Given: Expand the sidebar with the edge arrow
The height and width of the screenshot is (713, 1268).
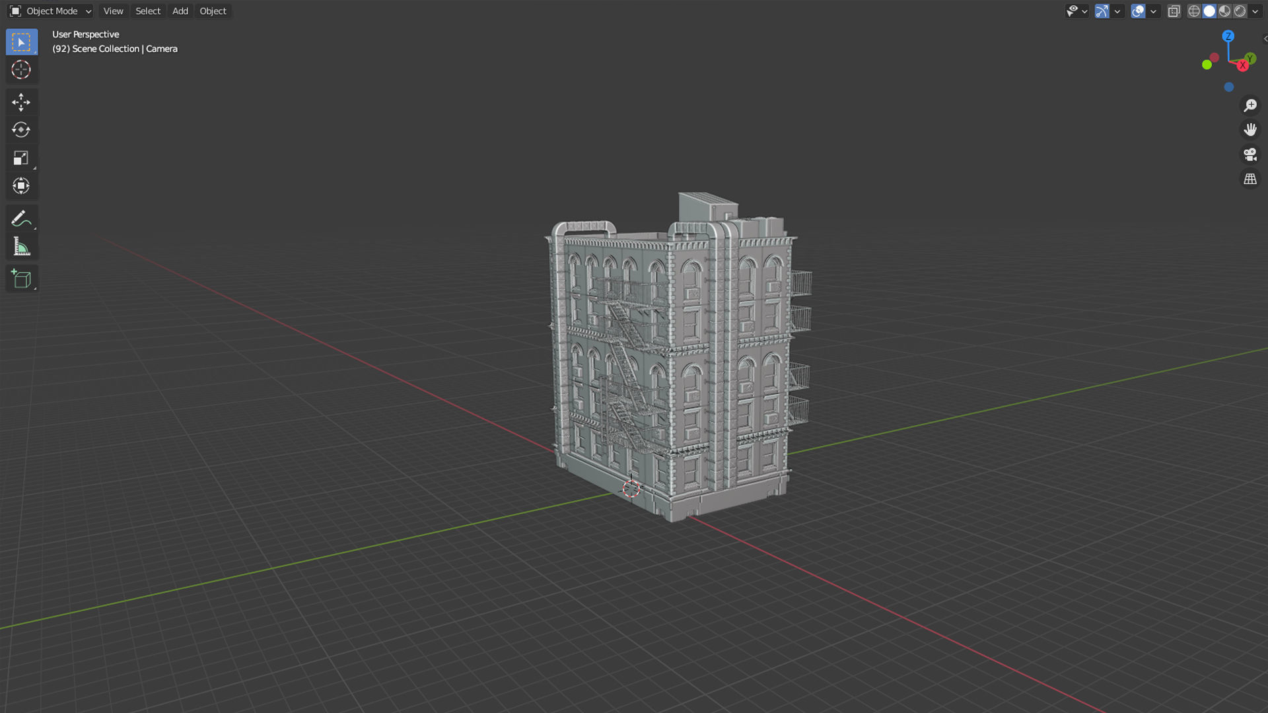Looking at the screenshot, I should click(1265, 38).
